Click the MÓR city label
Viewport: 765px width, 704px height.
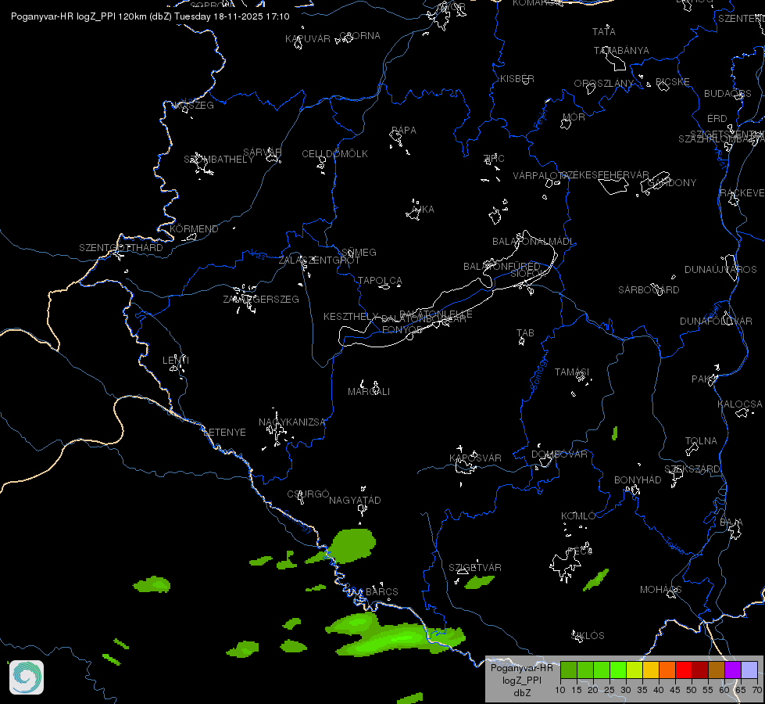point(574,117)
